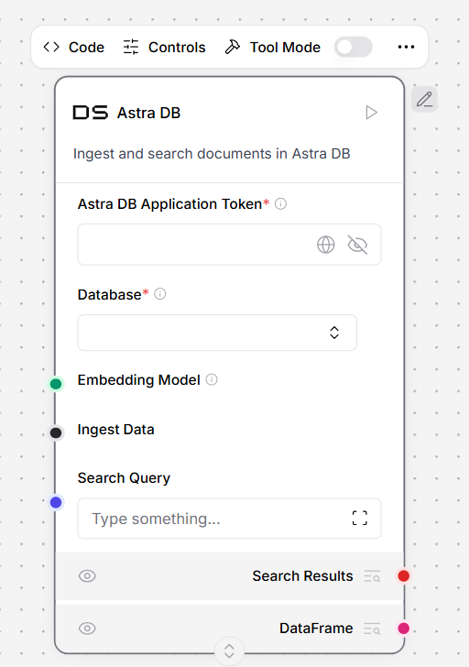The width and height of the screenshot is (469, 667).
Task: Click the Astra DB Application Token label
Action: (169, 204)
